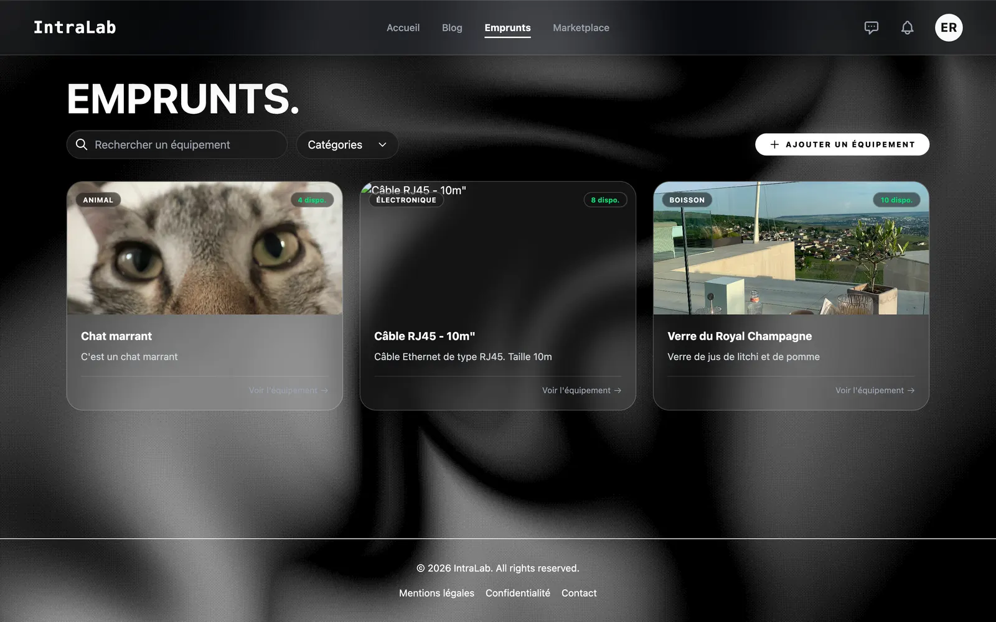Click the ANIMAL category badge

98,200
